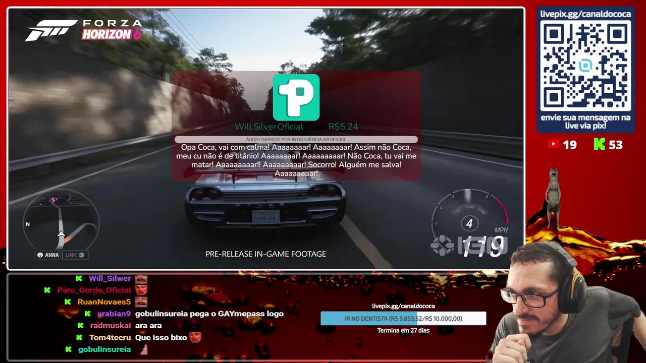Click the message 'gobulinsureia pega o GAYmepass logo'
646x363 pixels.
[x=209, y=314]
